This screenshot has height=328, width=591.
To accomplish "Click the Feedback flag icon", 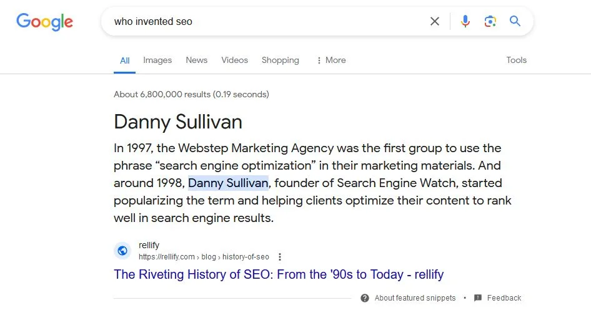I will click(x=478, y=298).
